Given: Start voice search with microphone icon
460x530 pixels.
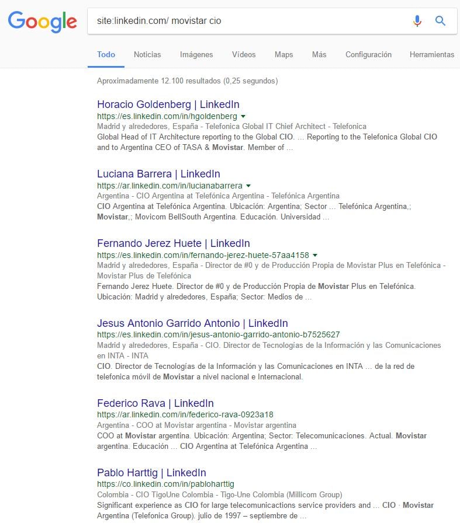Looking at the screenshot, I should pyautogui.click(x=417, y=21).
